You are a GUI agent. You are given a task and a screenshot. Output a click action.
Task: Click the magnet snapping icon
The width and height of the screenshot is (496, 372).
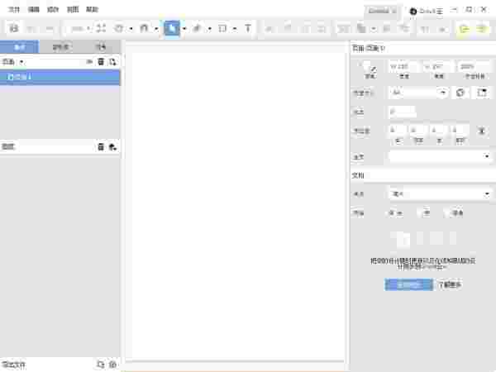(144, 28)
